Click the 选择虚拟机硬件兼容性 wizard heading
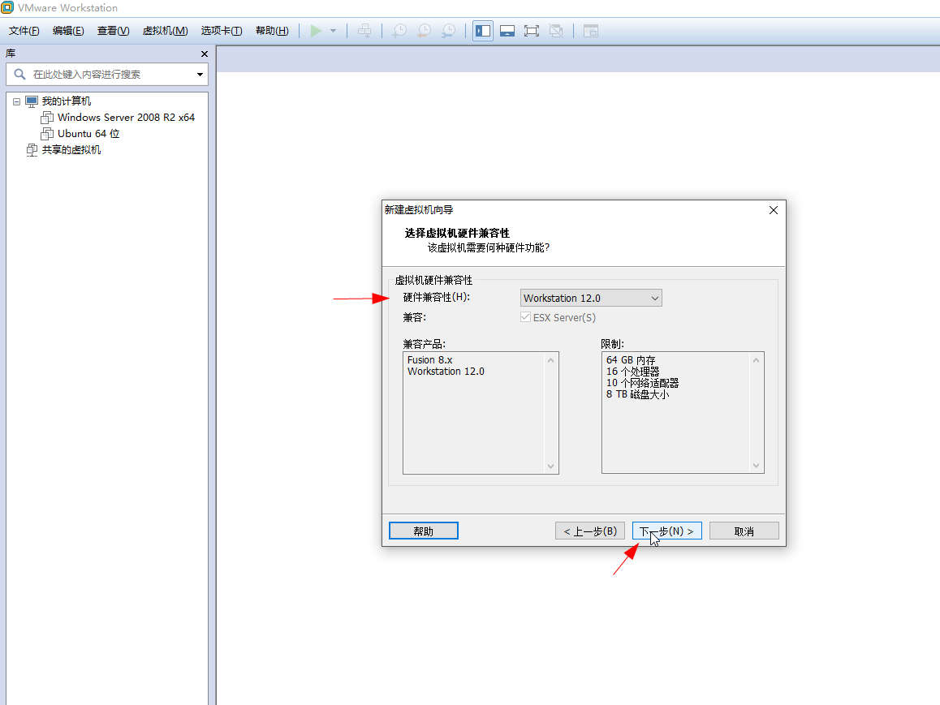This screenshot has height=705, width=940. [x=457, y=233]
